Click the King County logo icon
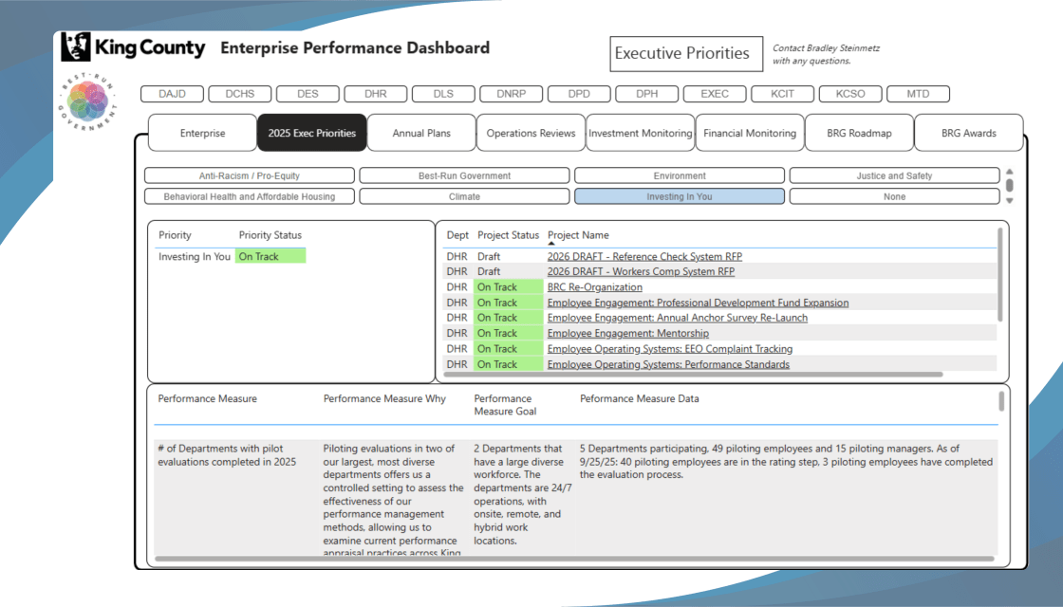 pyautogui.click(x=76, y=46)
